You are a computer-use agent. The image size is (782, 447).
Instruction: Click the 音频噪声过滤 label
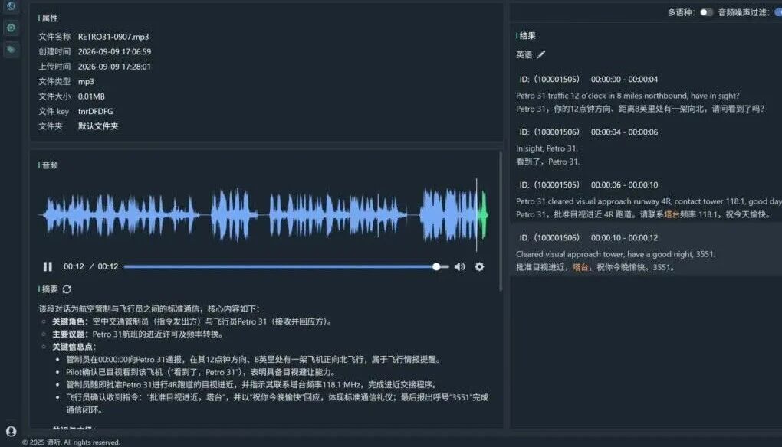[x=744, y=12]
